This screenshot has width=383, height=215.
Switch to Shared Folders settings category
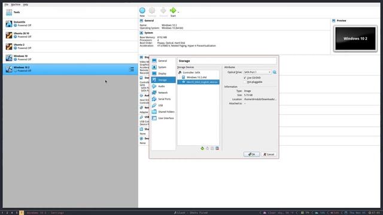pyautogui.click(x=163, y=112)
